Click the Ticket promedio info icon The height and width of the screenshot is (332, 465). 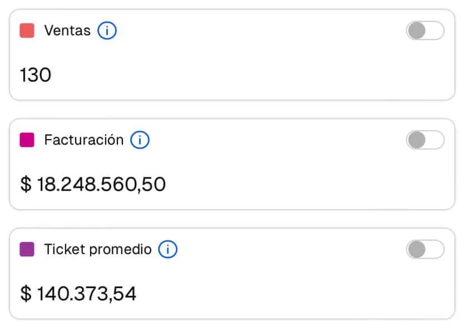pyautogui.click(x=167, y=249)
